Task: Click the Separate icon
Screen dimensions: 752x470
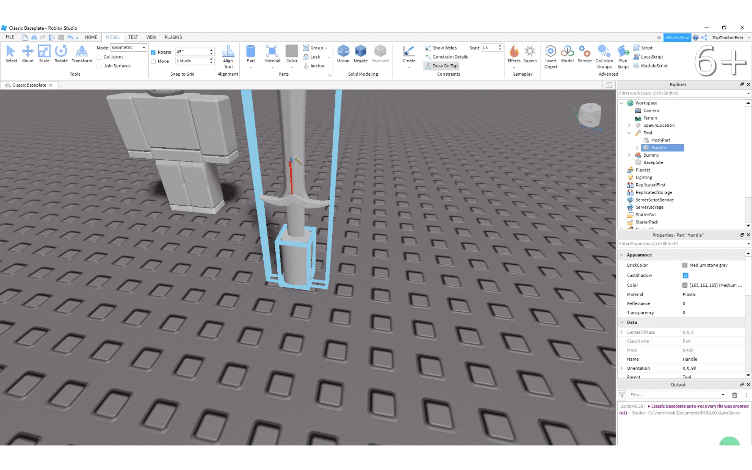Action: click(x=381, y=54)
